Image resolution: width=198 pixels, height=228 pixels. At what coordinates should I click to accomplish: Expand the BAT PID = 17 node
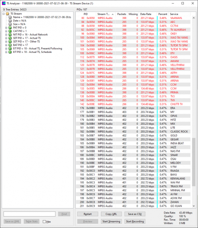click(x=6, y=45)
